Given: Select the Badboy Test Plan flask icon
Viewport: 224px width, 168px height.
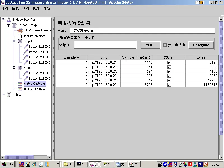Looking at the screenshot, I should pos(9,20).
